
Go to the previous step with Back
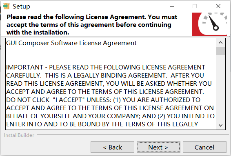point(112,147)
